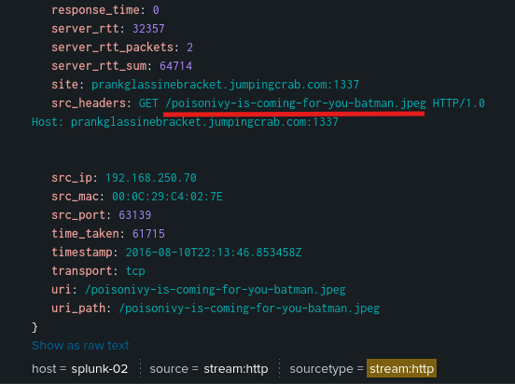This screenshot has height=384, width=515.
Task: Select the uri_path value poisonivy jpeg
Action: coord(249,309)
